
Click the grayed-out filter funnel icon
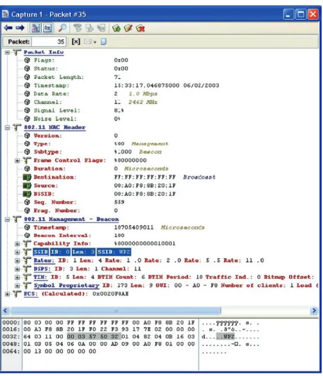pyautogui.click(x=77, y=28)
